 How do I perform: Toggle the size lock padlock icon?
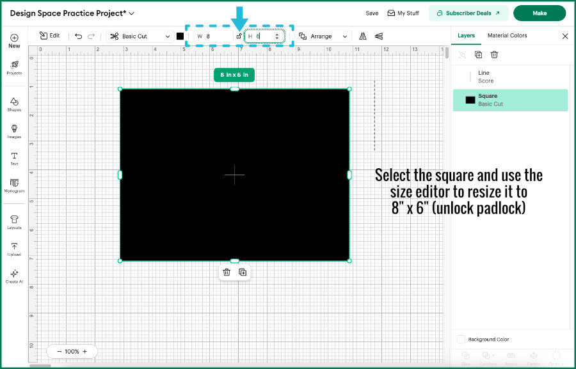coord(239,36)
